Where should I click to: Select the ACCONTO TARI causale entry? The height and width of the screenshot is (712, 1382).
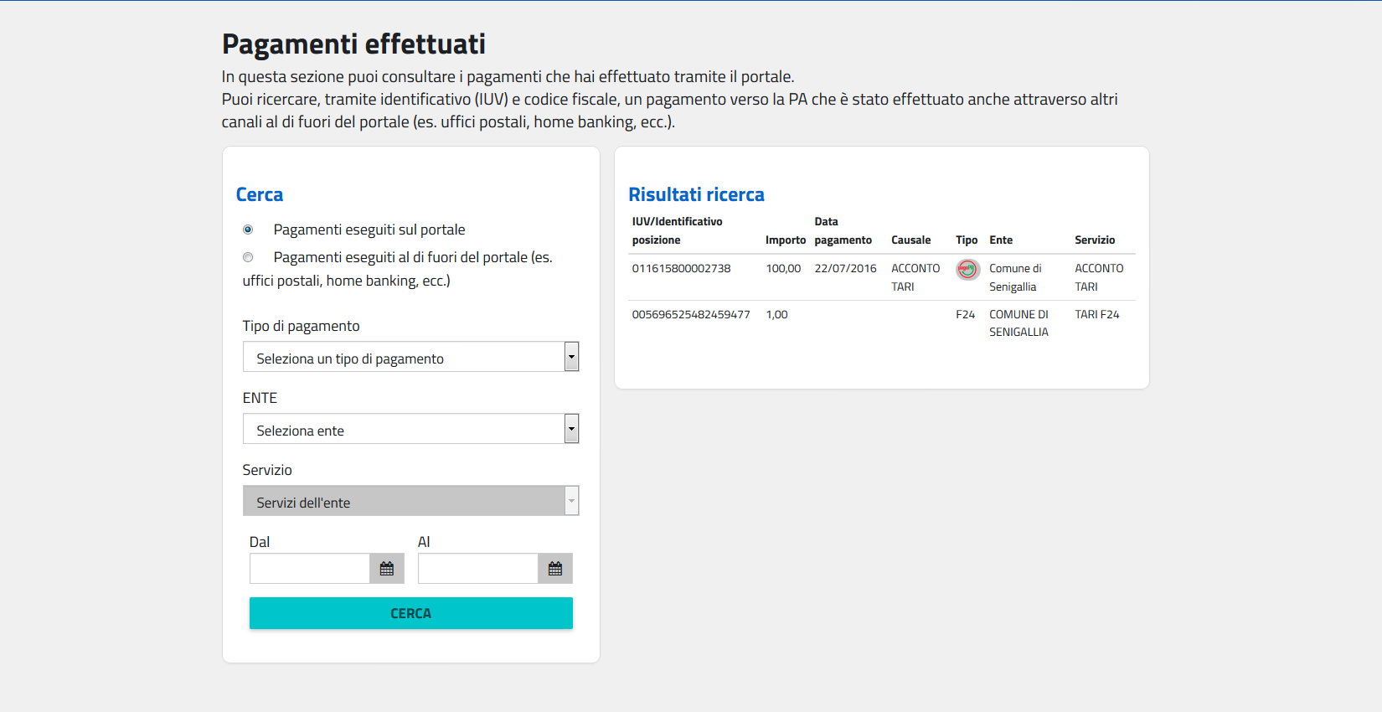(x=915, y=276)
